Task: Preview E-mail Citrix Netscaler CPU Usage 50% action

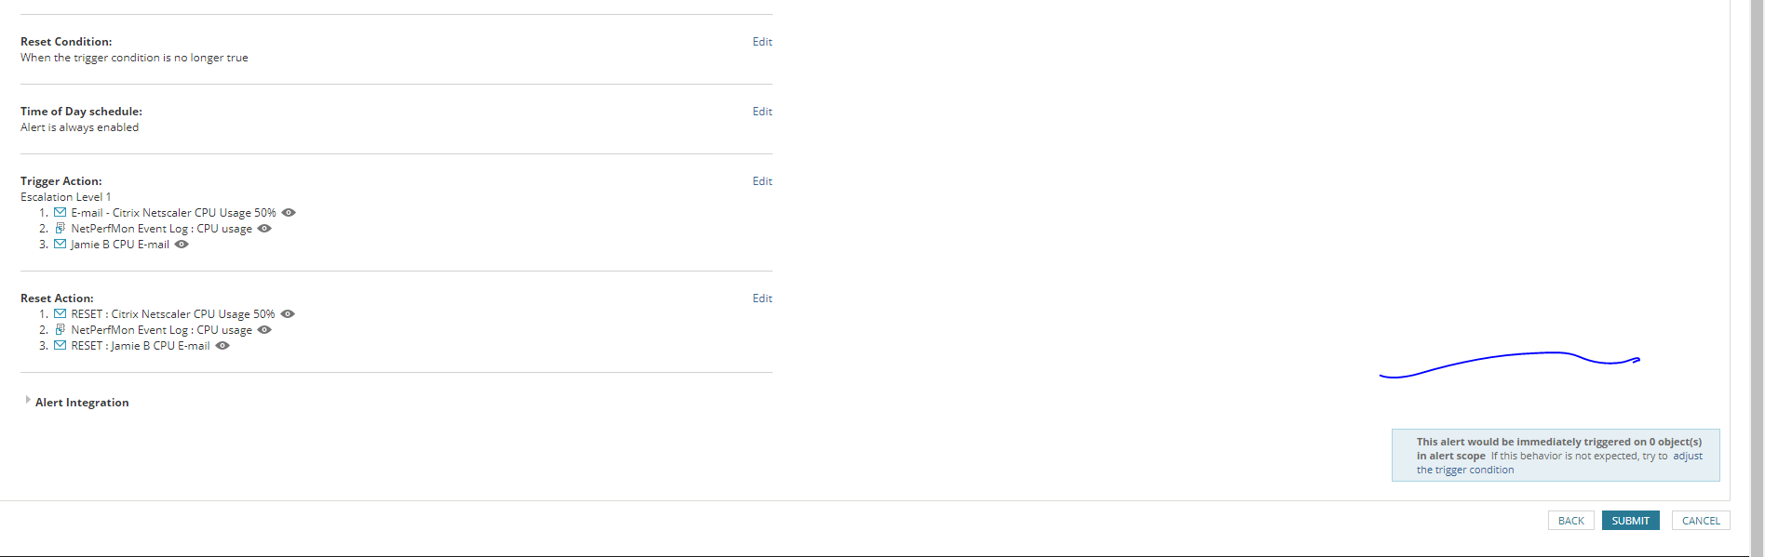Action: [289, 212]
